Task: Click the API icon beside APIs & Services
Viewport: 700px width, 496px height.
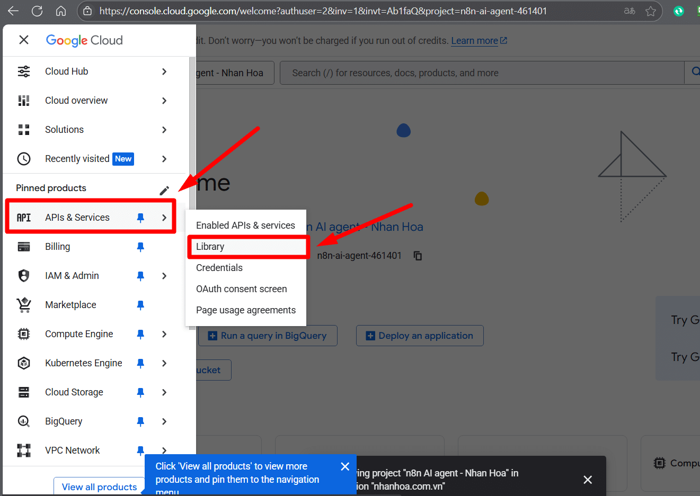Action: (x=24, y=218)
